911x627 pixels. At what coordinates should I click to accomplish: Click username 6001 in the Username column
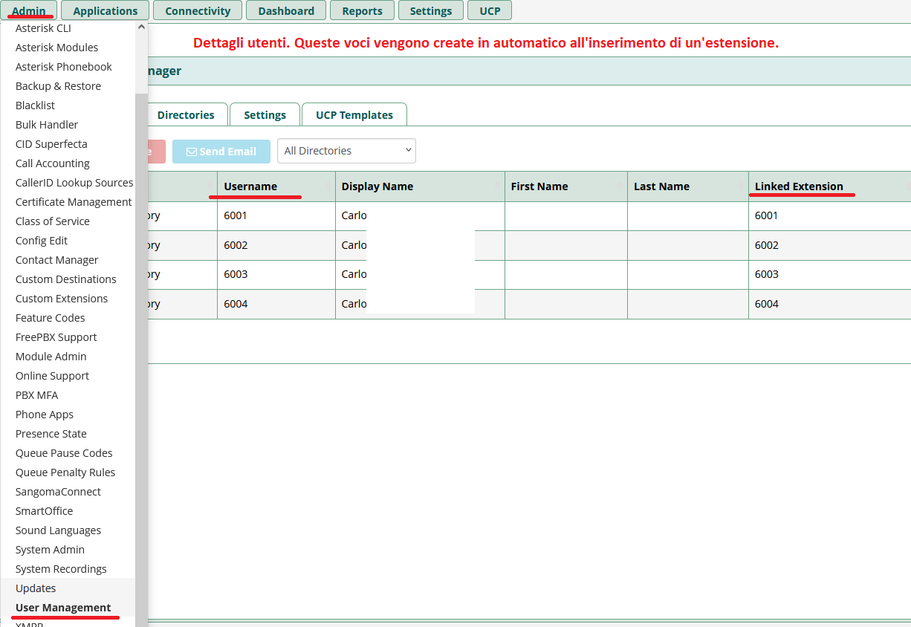coord(236,215)
